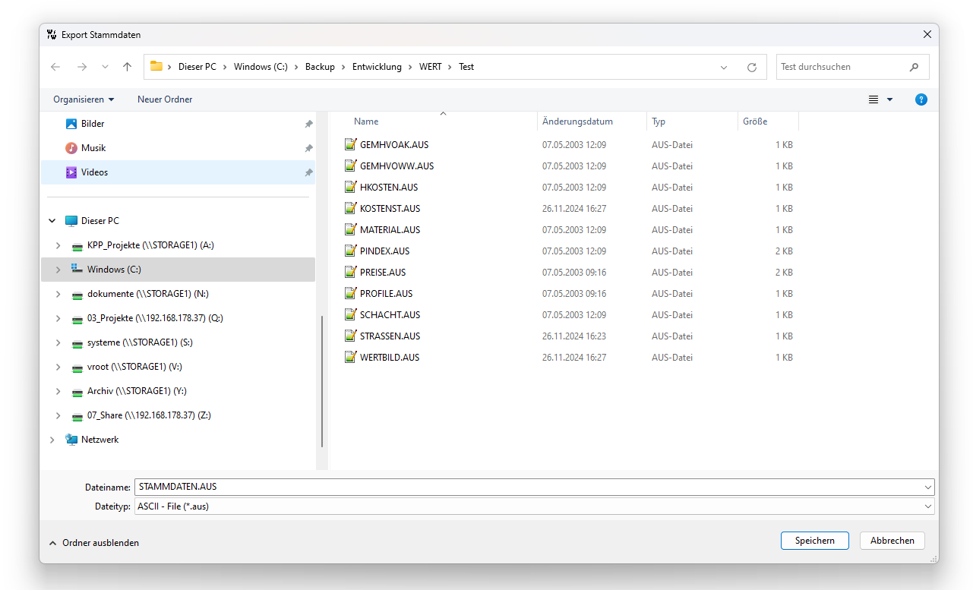Image resolution: width=973 pixels, height=590 pixels.
Task: Sort files by Änderungsdatum column header
Action: pyautogui.click(x=577, y=121)
